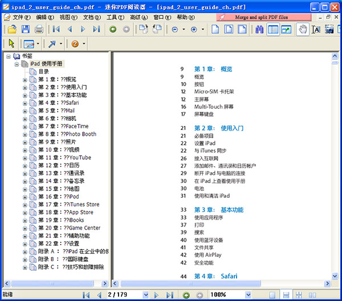342x301 pixels.
Task: Click the 第 4 章: Safari heading link
Action: click(x=215, y=276)
